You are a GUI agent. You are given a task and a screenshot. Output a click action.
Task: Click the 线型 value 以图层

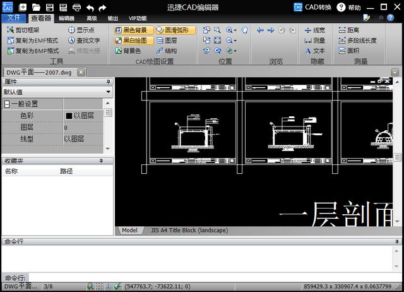[x=83, y=139]
